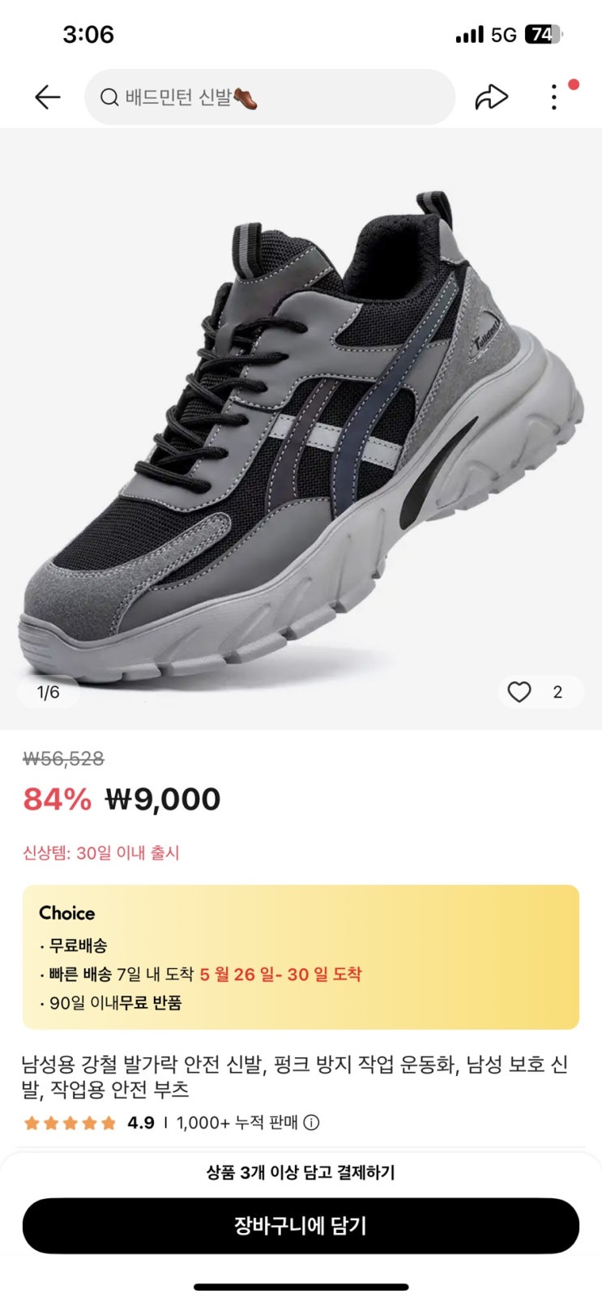Tap the five-star rating icons
Viewport: 602px width, 1302px height.
(70, 1123)
